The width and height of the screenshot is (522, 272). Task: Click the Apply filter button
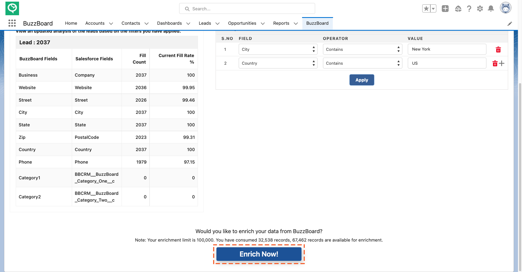(x=362, y=80)
